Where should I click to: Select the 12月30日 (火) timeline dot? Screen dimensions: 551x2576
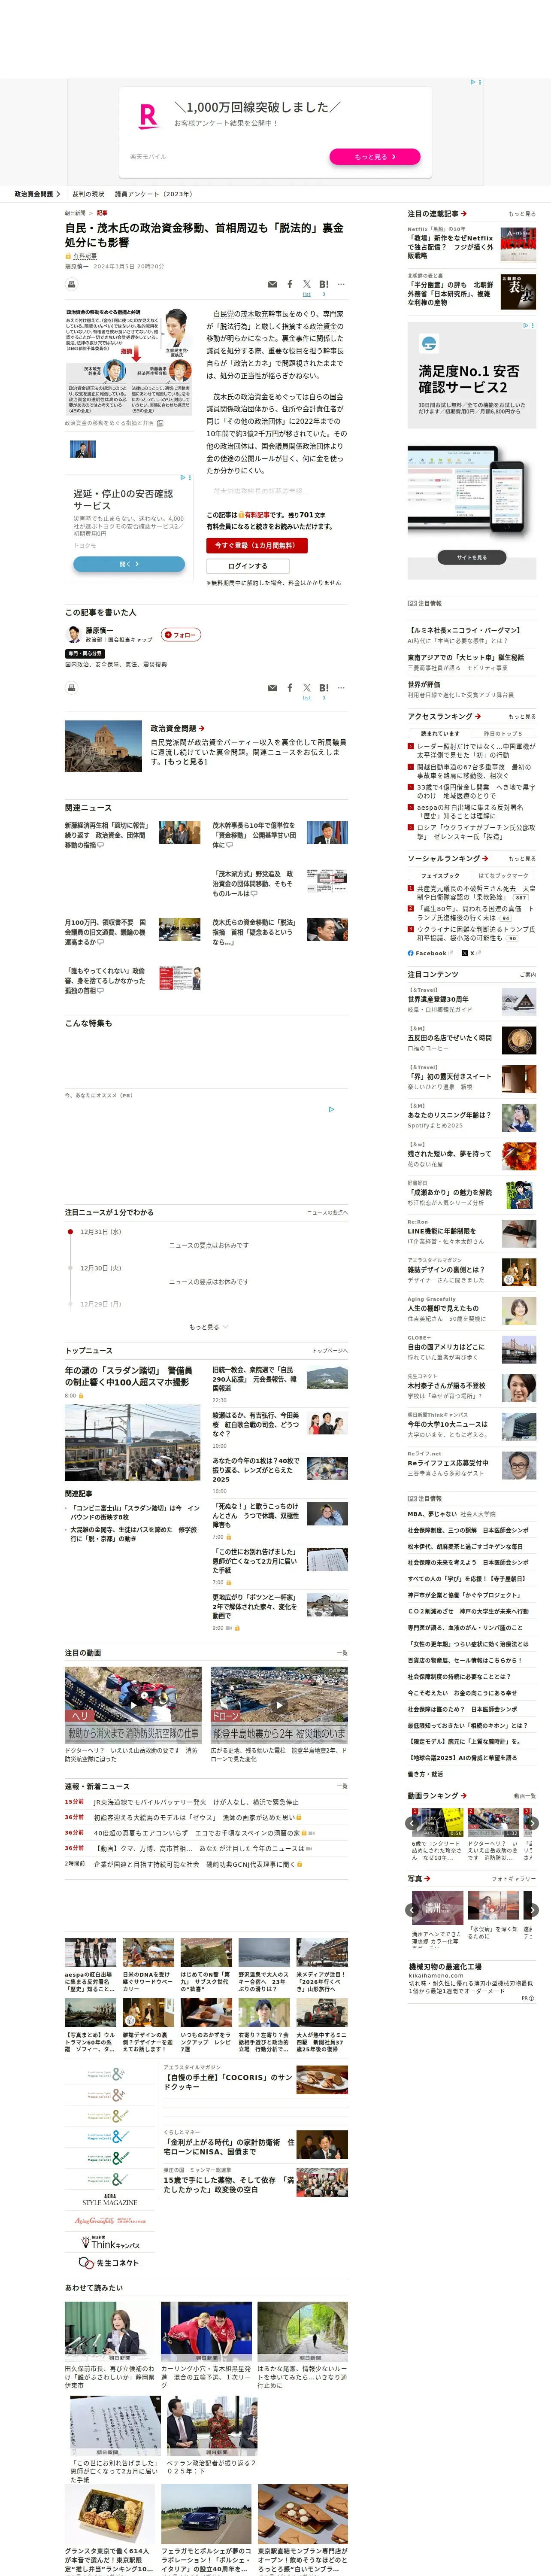pyautogui.click(x=70, y=1268)
